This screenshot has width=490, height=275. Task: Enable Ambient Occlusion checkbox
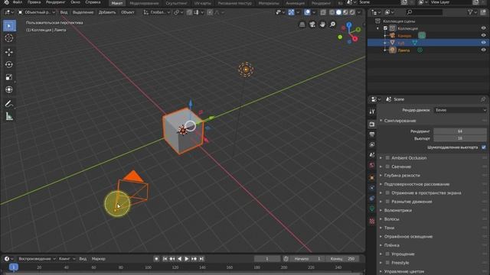tap(387, 158)
